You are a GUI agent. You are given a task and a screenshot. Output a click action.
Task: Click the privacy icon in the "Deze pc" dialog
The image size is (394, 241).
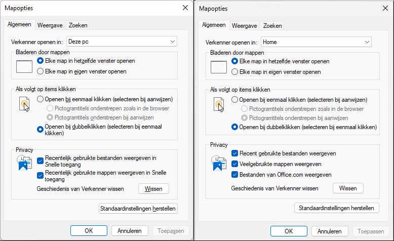pos(25,163)
